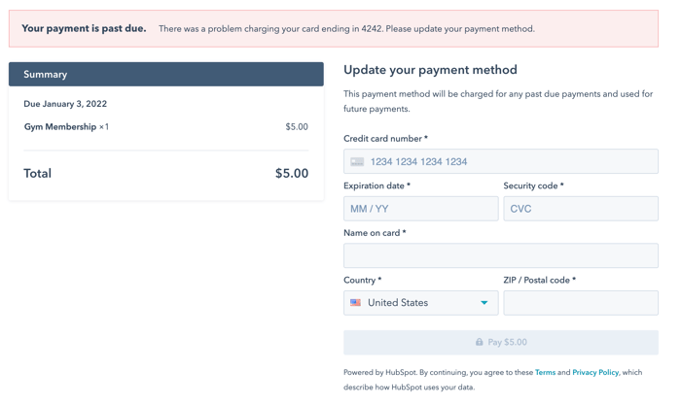Click the lock icon on Pay button
This screenshot has height=404, width=681.
[479, 342]
